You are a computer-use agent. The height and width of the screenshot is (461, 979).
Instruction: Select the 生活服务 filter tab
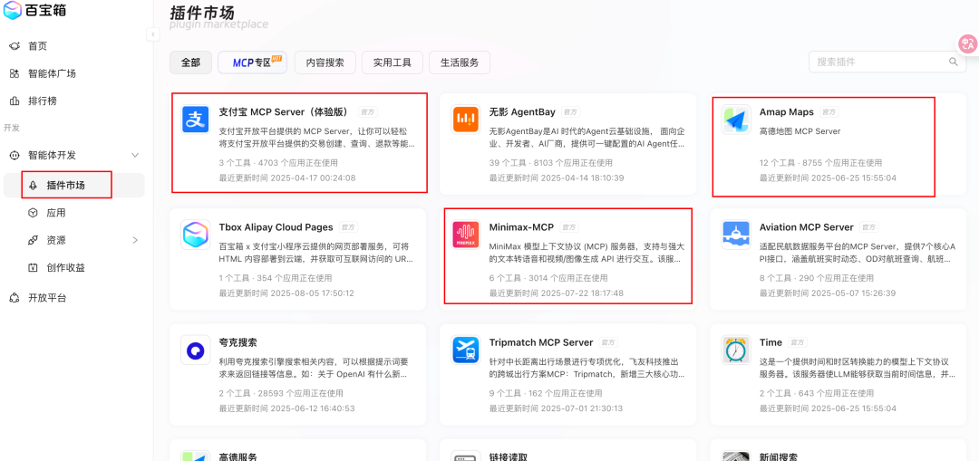460,62
